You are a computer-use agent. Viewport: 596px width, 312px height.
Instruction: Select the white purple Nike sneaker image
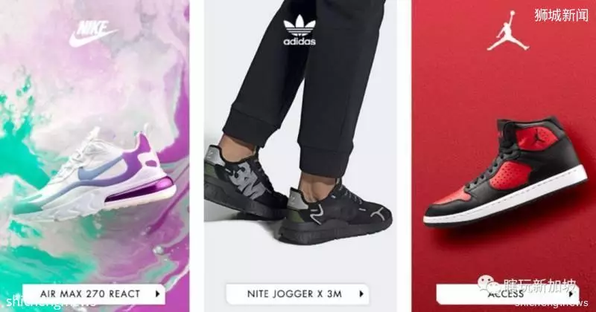pyautogui.click(x=95, y=176)
